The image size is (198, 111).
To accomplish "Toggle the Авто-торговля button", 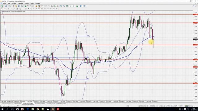I will point(44,6).
